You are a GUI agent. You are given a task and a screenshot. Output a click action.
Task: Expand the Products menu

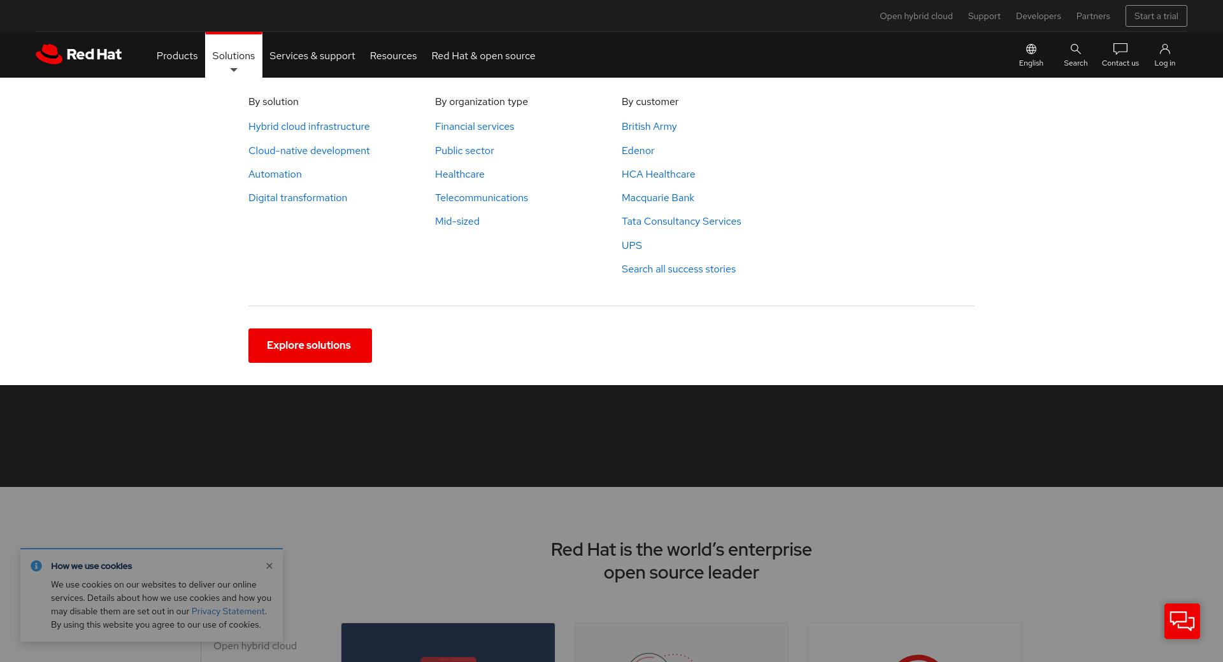(176, 56)
